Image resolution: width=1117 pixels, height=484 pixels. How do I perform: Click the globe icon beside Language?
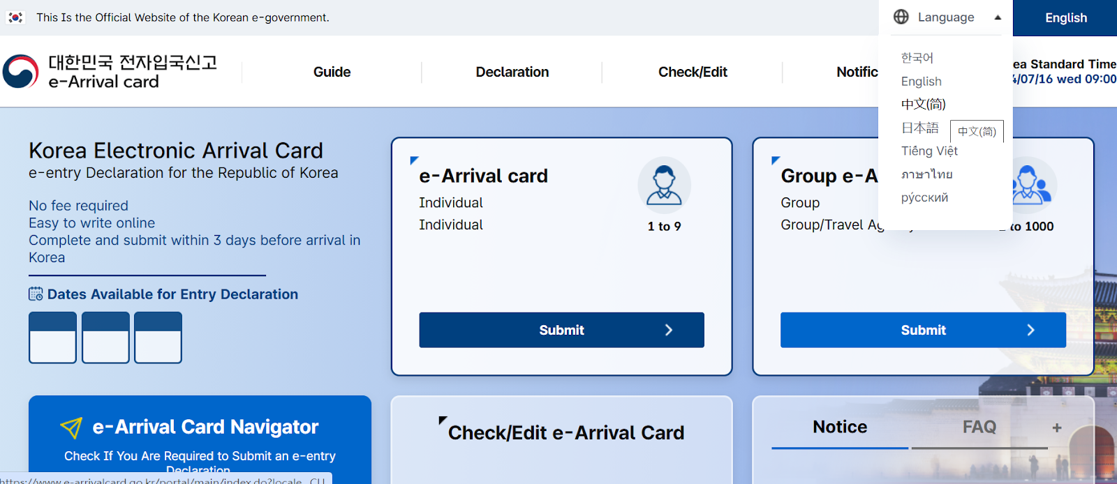(901, 17)
